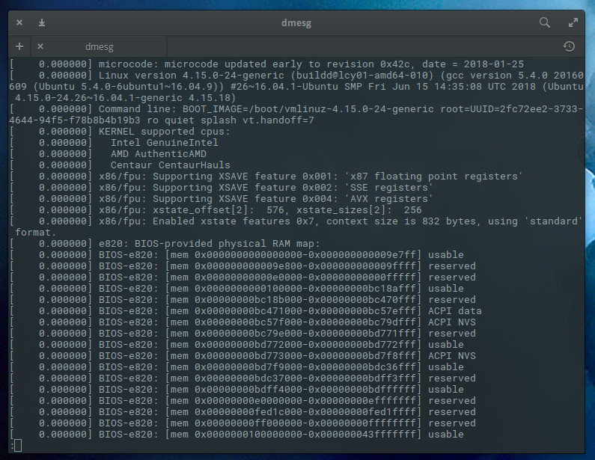Click ACPI NVS line starting 0xbd773000
The width and height of the screenshot is (595, 460).
click(242, 356)
